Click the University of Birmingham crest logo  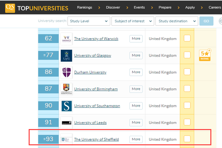(66, 89)
